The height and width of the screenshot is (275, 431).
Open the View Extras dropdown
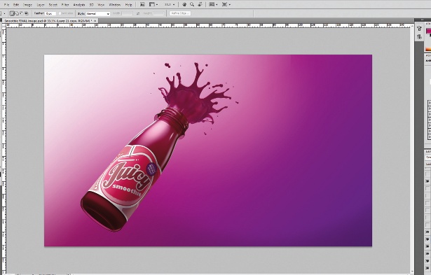point(153,4)
